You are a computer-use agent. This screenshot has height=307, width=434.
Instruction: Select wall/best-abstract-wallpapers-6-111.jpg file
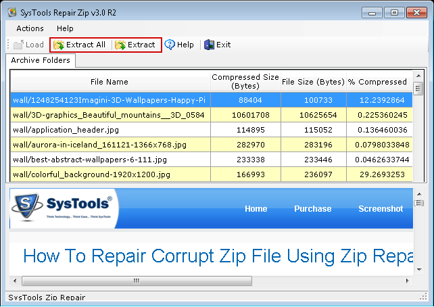(x=212, y=160)
